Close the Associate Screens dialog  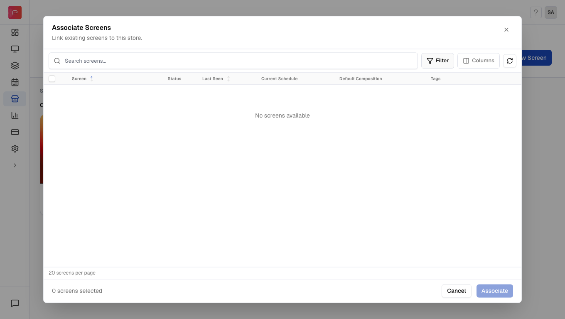point(506,30)
